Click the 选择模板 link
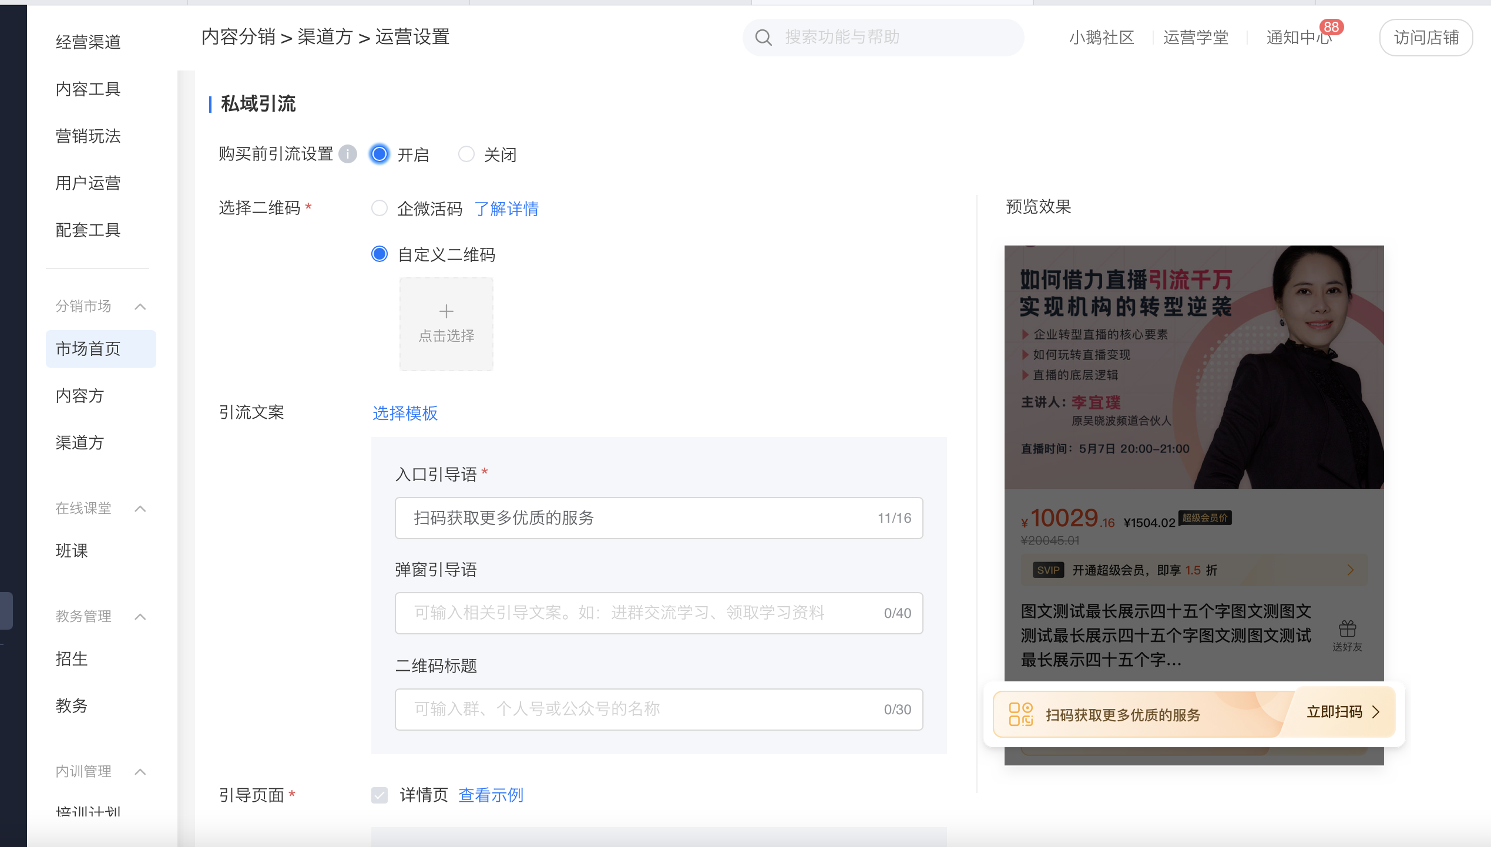1491x847 pixels. tap(405, 413)
